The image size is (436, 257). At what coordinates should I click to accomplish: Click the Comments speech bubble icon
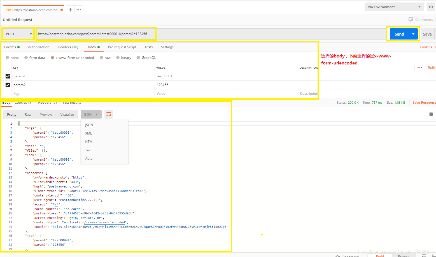point(411,20)
